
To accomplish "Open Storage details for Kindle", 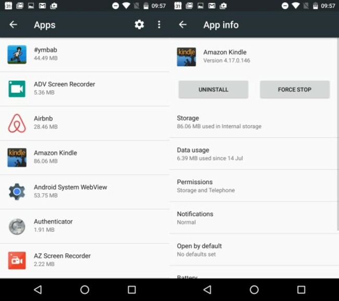I will click(253, 122).
